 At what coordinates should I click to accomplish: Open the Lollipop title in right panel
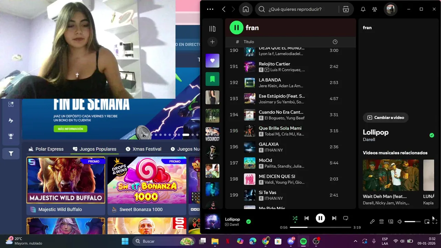pyautogui.click(x=376, y=132)
